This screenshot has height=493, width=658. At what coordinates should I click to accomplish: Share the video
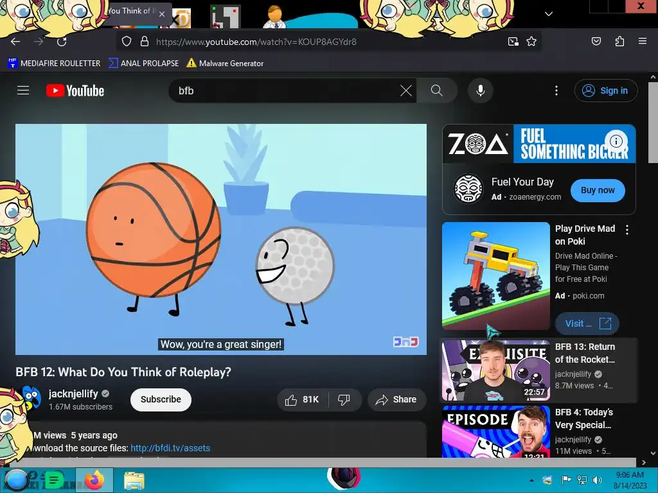[x=396, y=399]
